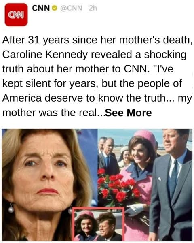Select the words 'Caroline Kennedy' in the post
This screenshot has height=243, width=194.
[45, 54]
